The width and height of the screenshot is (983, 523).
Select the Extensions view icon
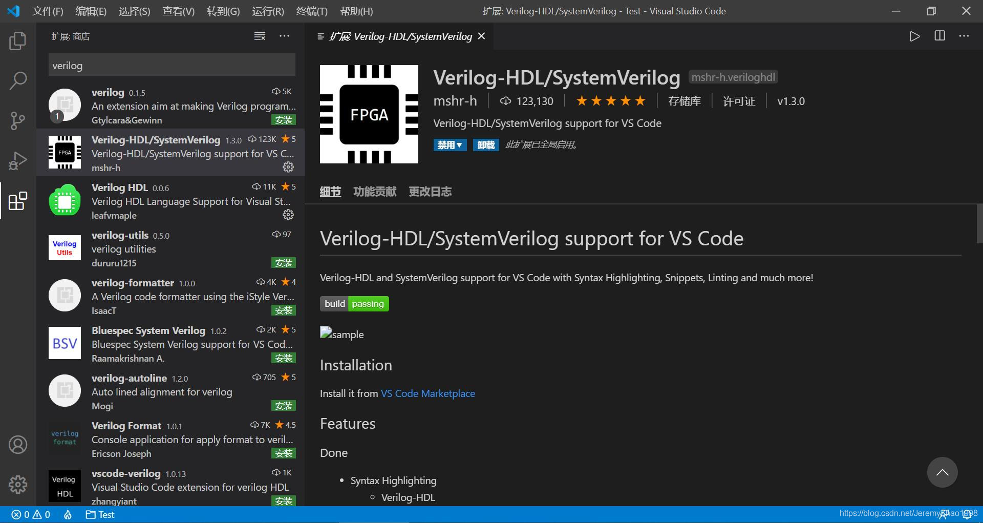tap(18, 201)
